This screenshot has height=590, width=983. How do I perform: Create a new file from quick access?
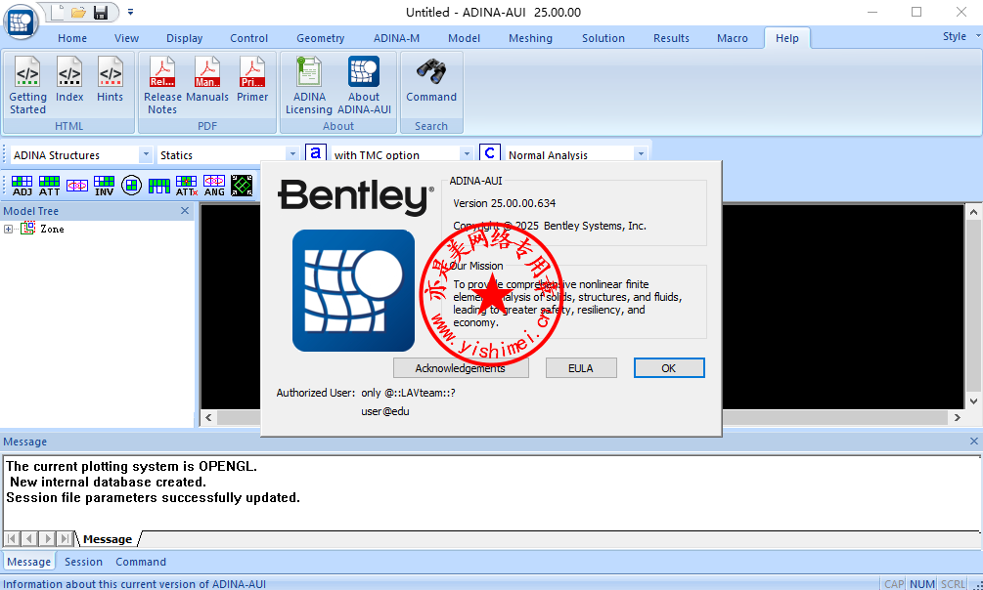click(57, 12)
